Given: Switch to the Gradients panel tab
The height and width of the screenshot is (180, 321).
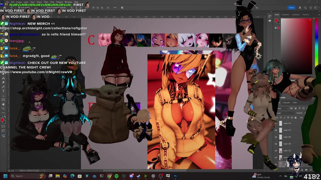Looking at the screenshot, I should pyautogui.click(x=296, y=14).
